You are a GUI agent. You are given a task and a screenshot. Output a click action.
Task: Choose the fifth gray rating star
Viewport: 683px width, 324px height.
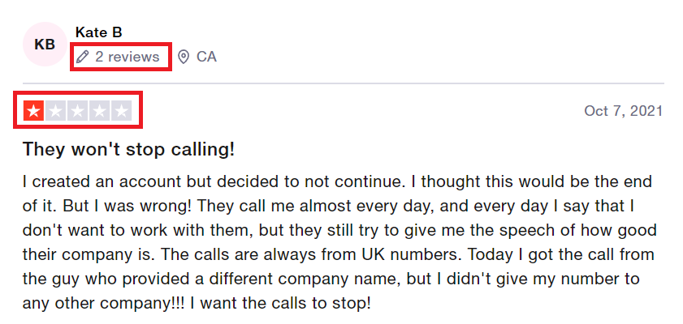point(122,110)
